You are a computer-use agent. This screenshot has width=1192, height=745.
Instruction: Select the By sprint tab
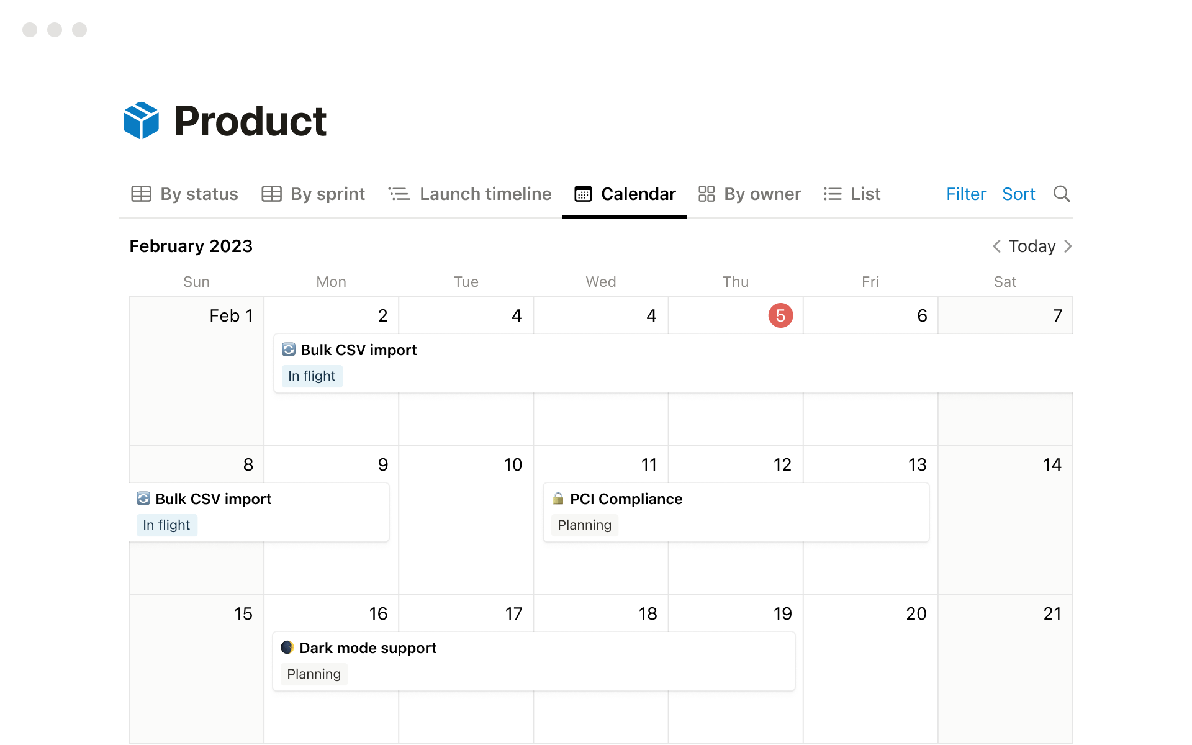point(314,194)
